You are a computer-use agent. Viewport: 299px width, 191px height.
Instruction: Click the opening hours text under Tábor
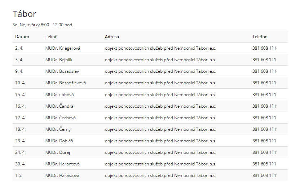pos(43,25)
